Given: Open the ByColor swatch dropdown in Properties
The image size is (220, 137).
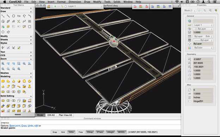Looking at the screenshot, I should (x=203, y=48).
